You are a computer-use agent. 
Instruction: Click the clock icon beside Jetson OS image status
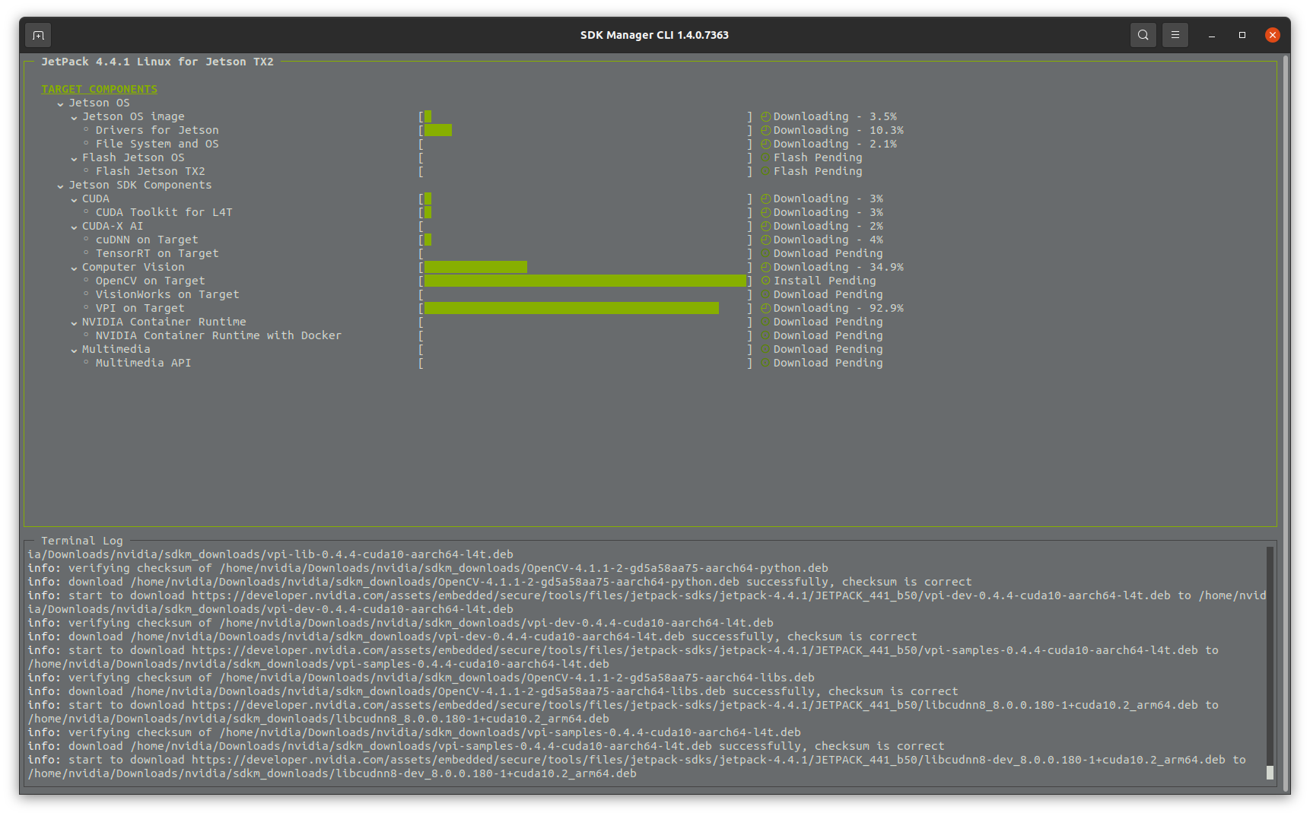click(766, 117)
